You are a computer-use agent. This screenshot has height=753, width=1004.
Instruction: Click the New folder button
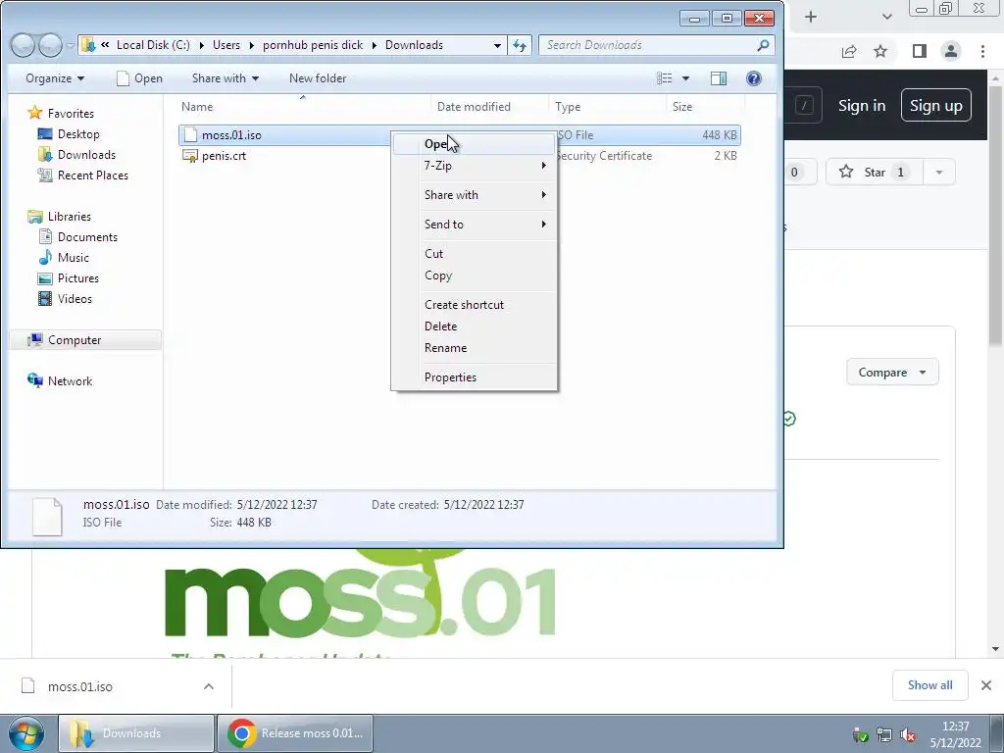tap(318, 78)
